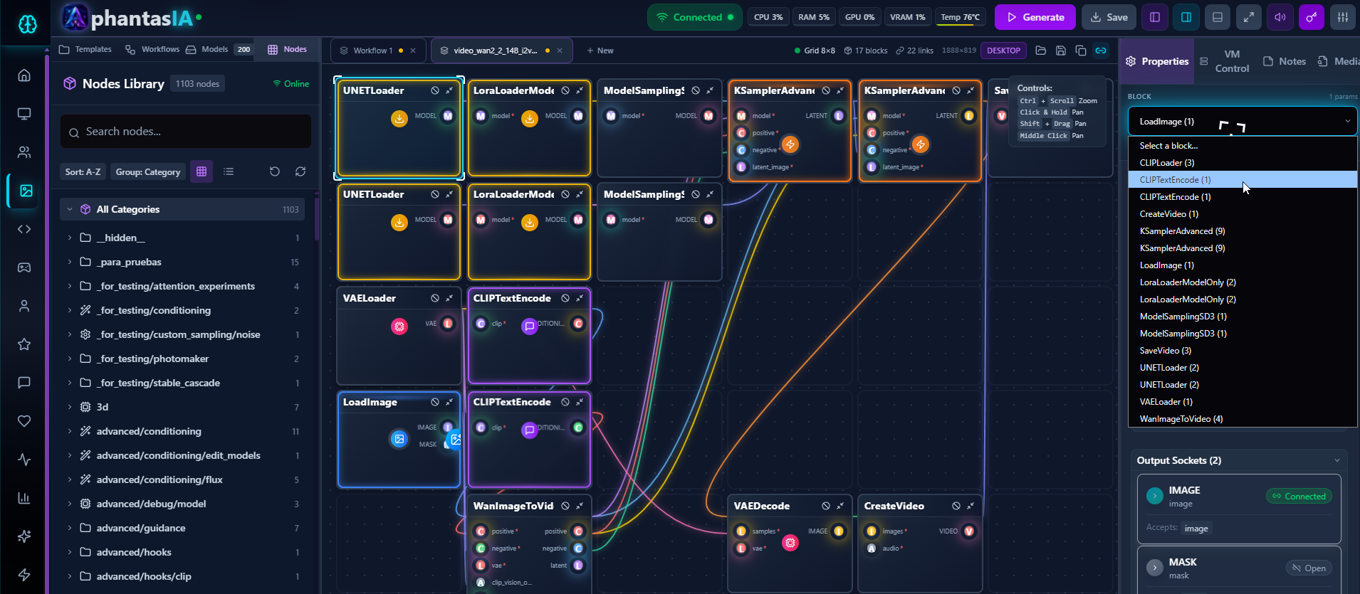Click the open folder icon in canvas toolbar
This screenshot has width=1360, height=594.
tap(1041, 51)
